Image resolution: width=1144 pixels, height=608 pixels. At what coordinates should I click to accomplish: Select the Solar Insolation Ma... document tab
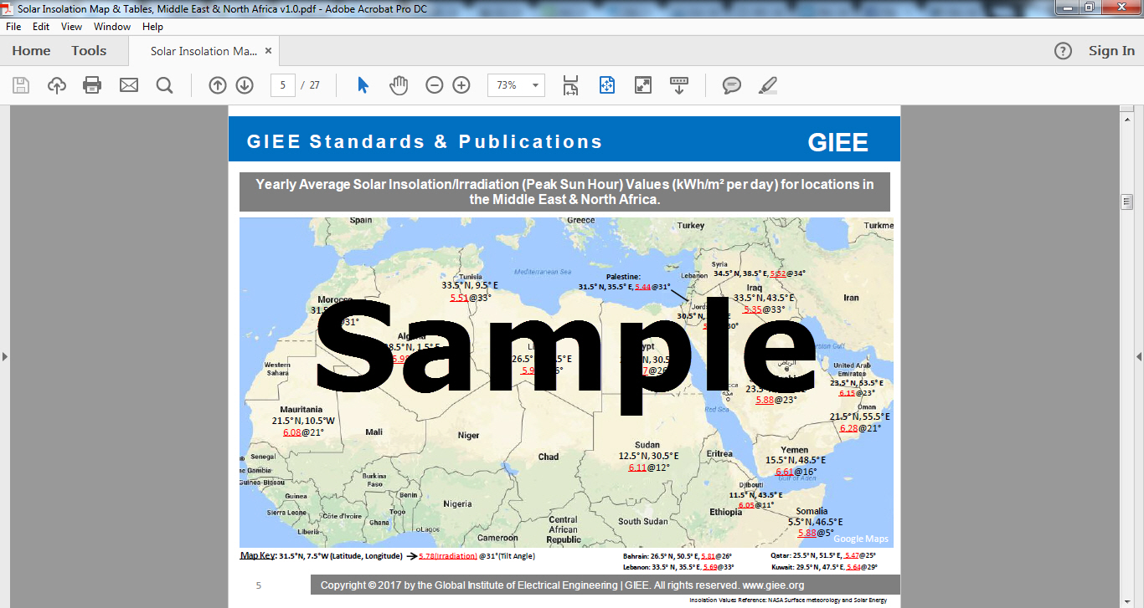(x=204, y=51)
